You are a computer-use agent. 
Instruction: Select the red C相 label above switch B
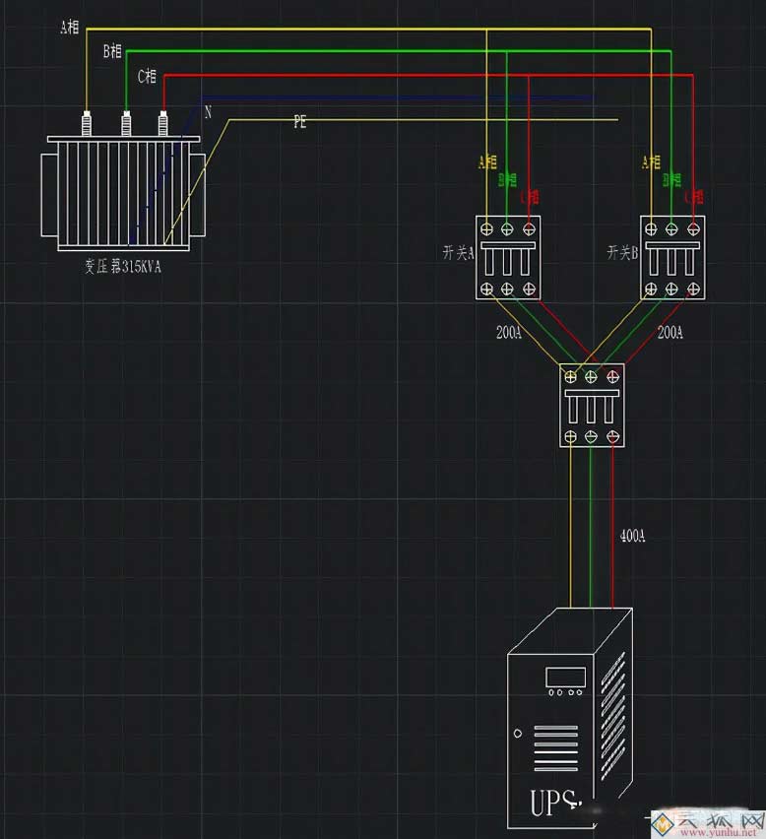(694, 197)
